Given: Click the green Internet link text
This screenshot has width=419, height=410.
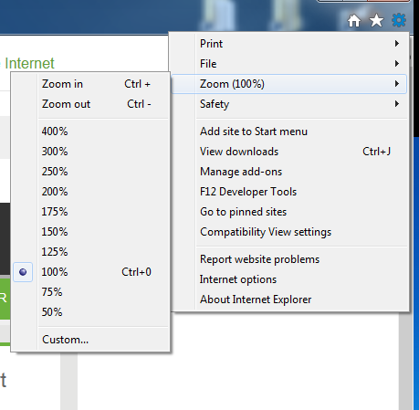Looking at the screenshot, I should pyautogui.click(x=29, y=63).
